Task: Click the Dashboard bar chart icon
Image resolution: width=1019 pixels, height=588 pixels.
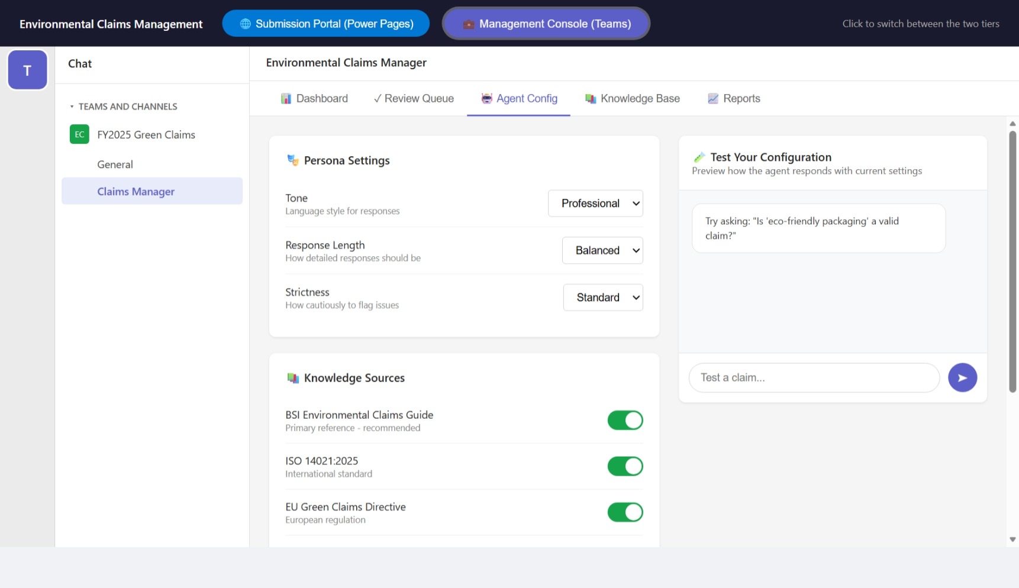Action: (286, 99)
